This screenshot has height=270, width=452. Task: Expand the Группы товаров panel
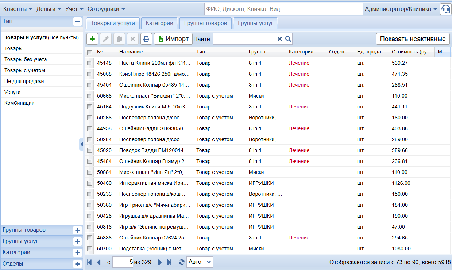[77, 230]
